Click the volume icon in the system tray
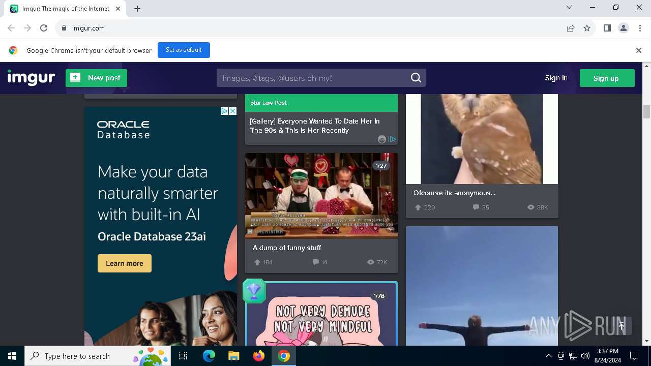The height and width of the screenshot is (366, 651). point(585,356)
